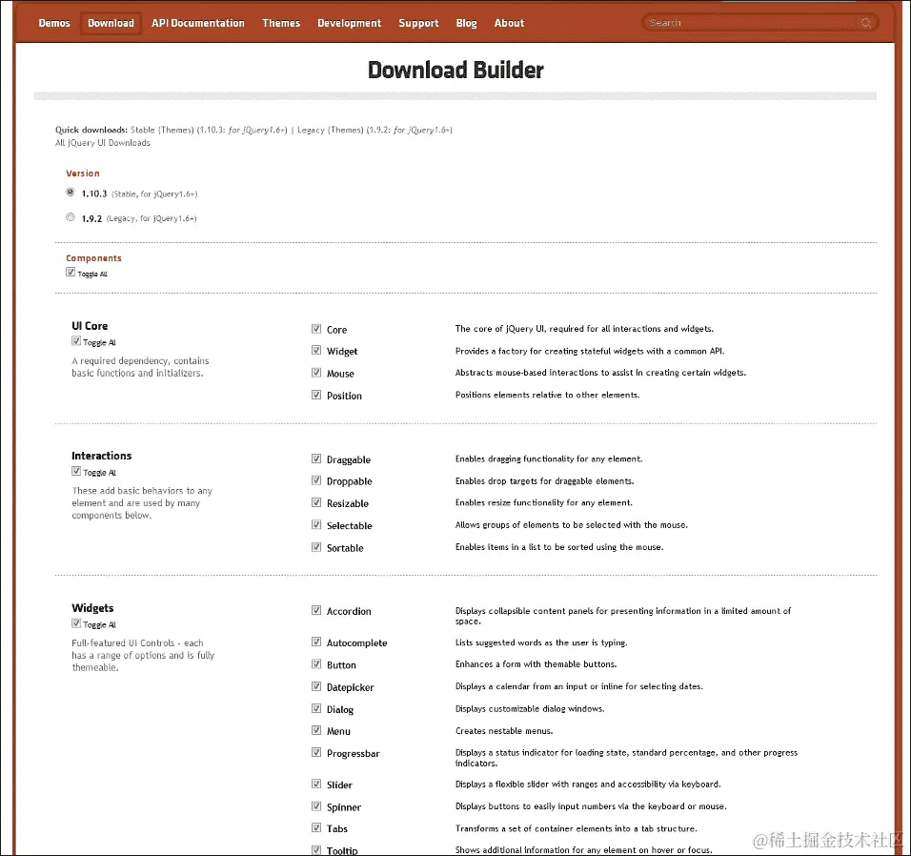Open the About nav item
The width and height of the screenshot is (911, 856).
tap(509, 23)
